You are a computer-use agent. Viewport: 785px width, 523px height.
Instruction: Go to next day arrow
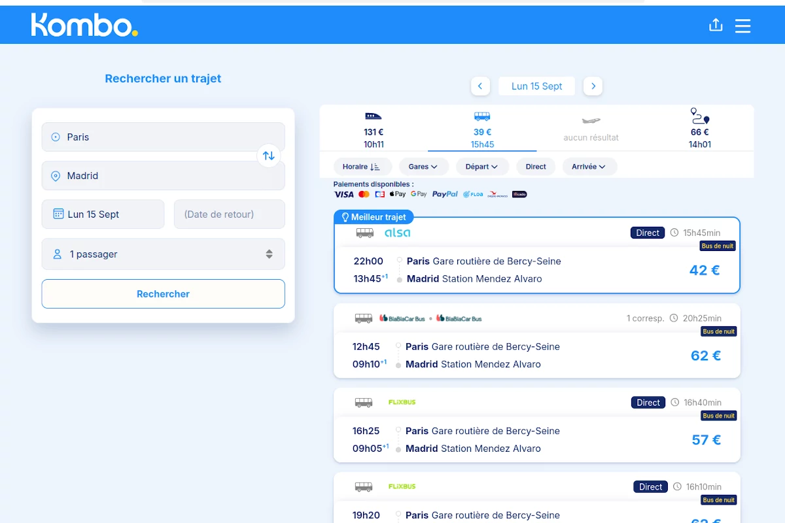pyautogui.click(x=593, y=86)
